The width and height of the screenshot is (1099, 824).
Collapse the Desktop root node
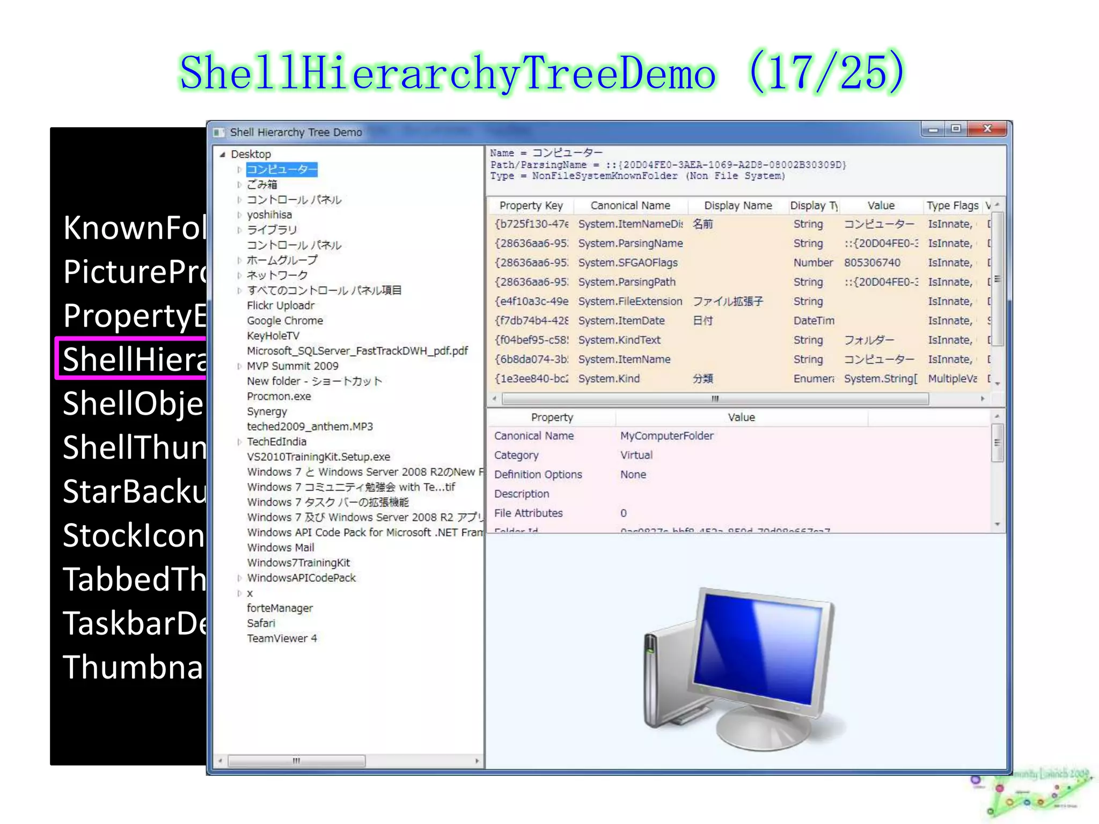coord(222,154)
